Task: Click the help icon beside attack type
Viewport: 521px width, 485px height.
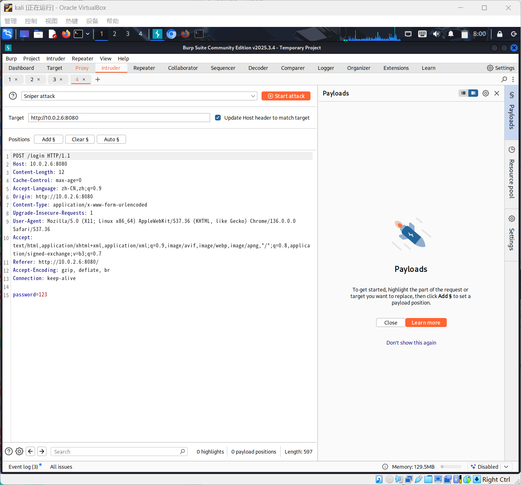Action: click(13, 96)
